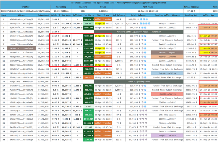Click the funding wallet E8aQ18...DAPD8Y

tap(167, 24)
